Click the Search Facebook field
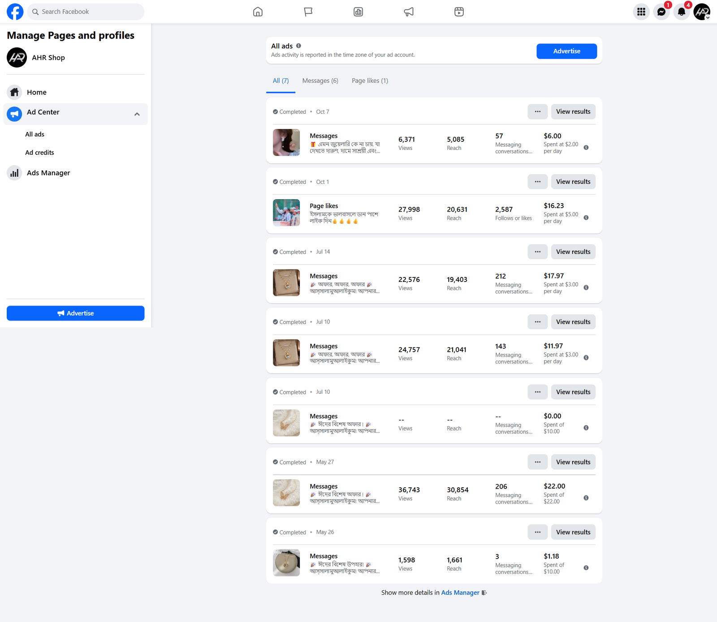 86,12
